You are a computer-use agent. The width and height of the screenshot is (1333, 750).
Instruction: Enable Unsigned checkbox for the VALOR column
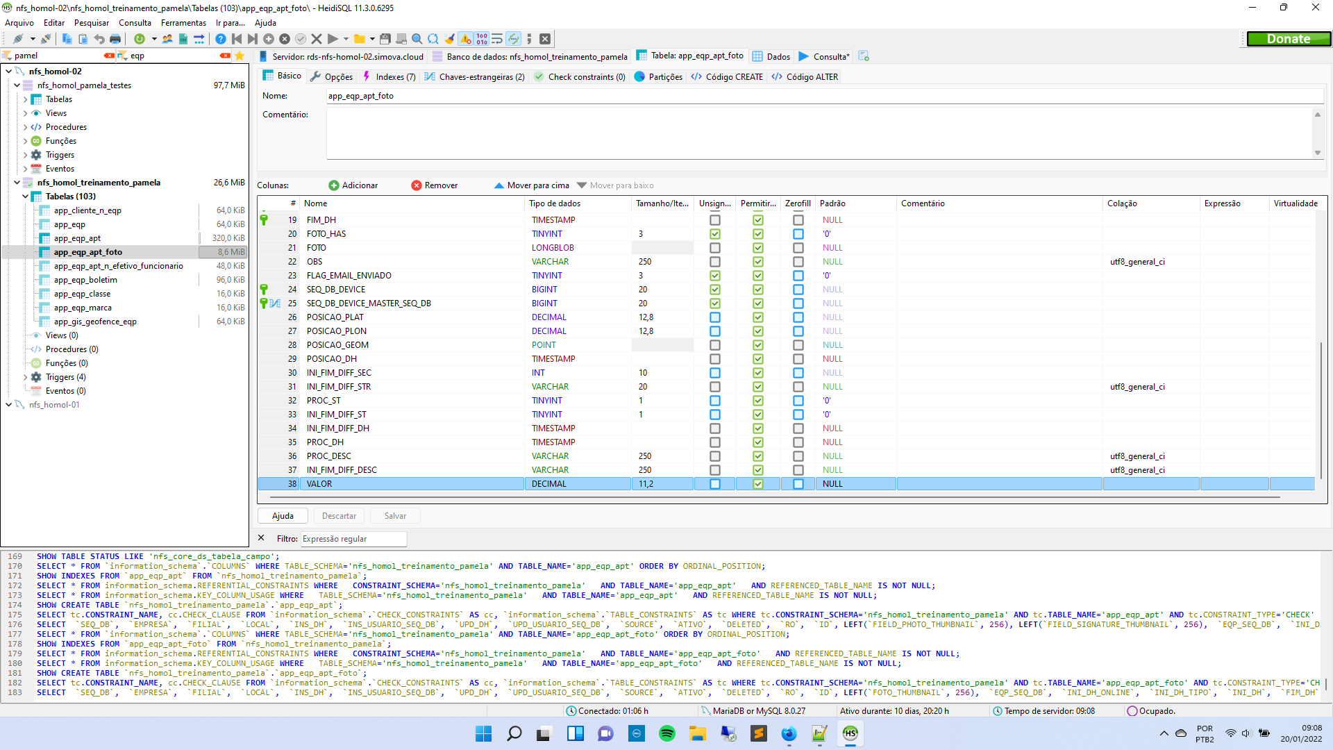[x=715, y=484]
